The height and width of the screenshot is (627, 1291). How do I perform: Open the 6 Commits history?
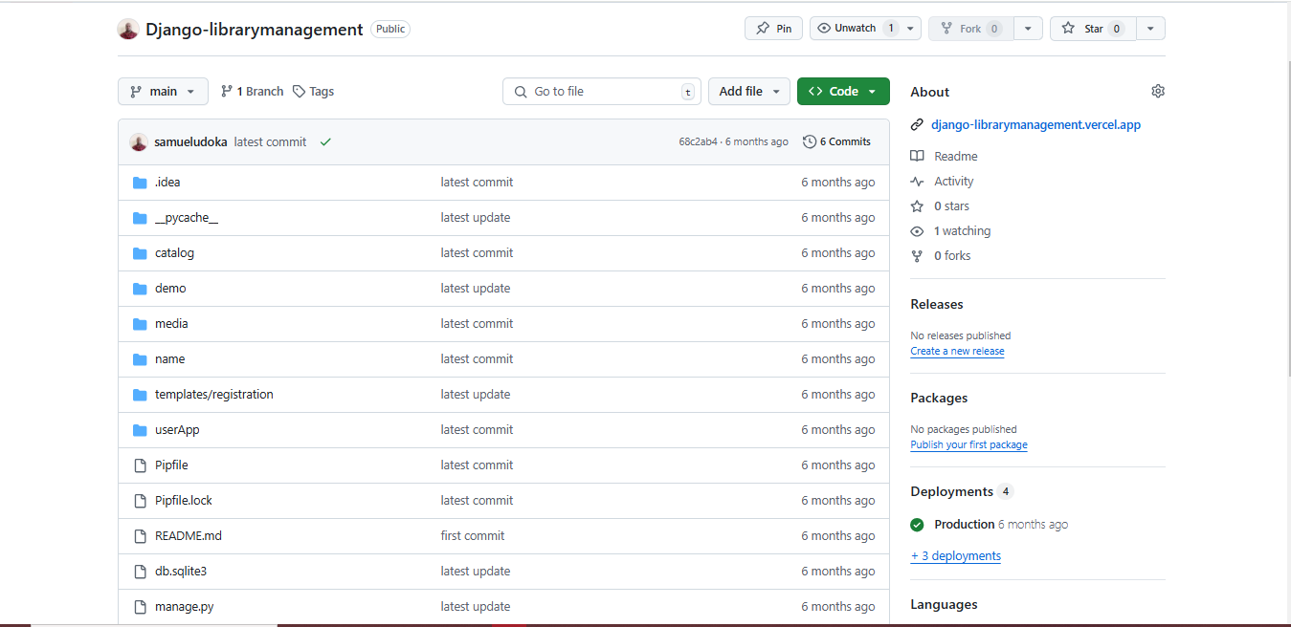click(x=836, y=142)
